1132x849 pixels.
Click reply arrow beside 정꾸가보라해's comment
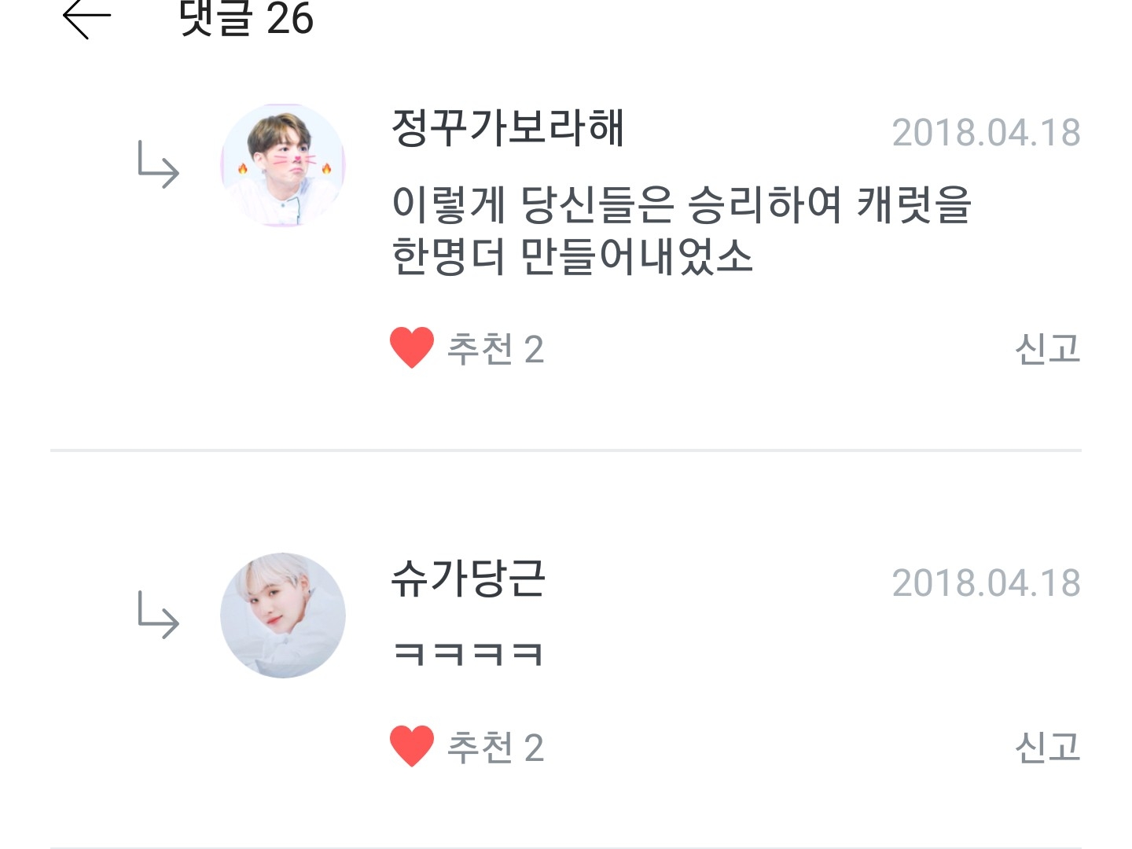pos(158,164)
